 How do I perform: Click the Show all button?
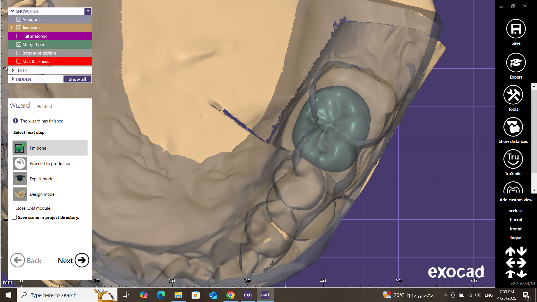tap(77, 79)
